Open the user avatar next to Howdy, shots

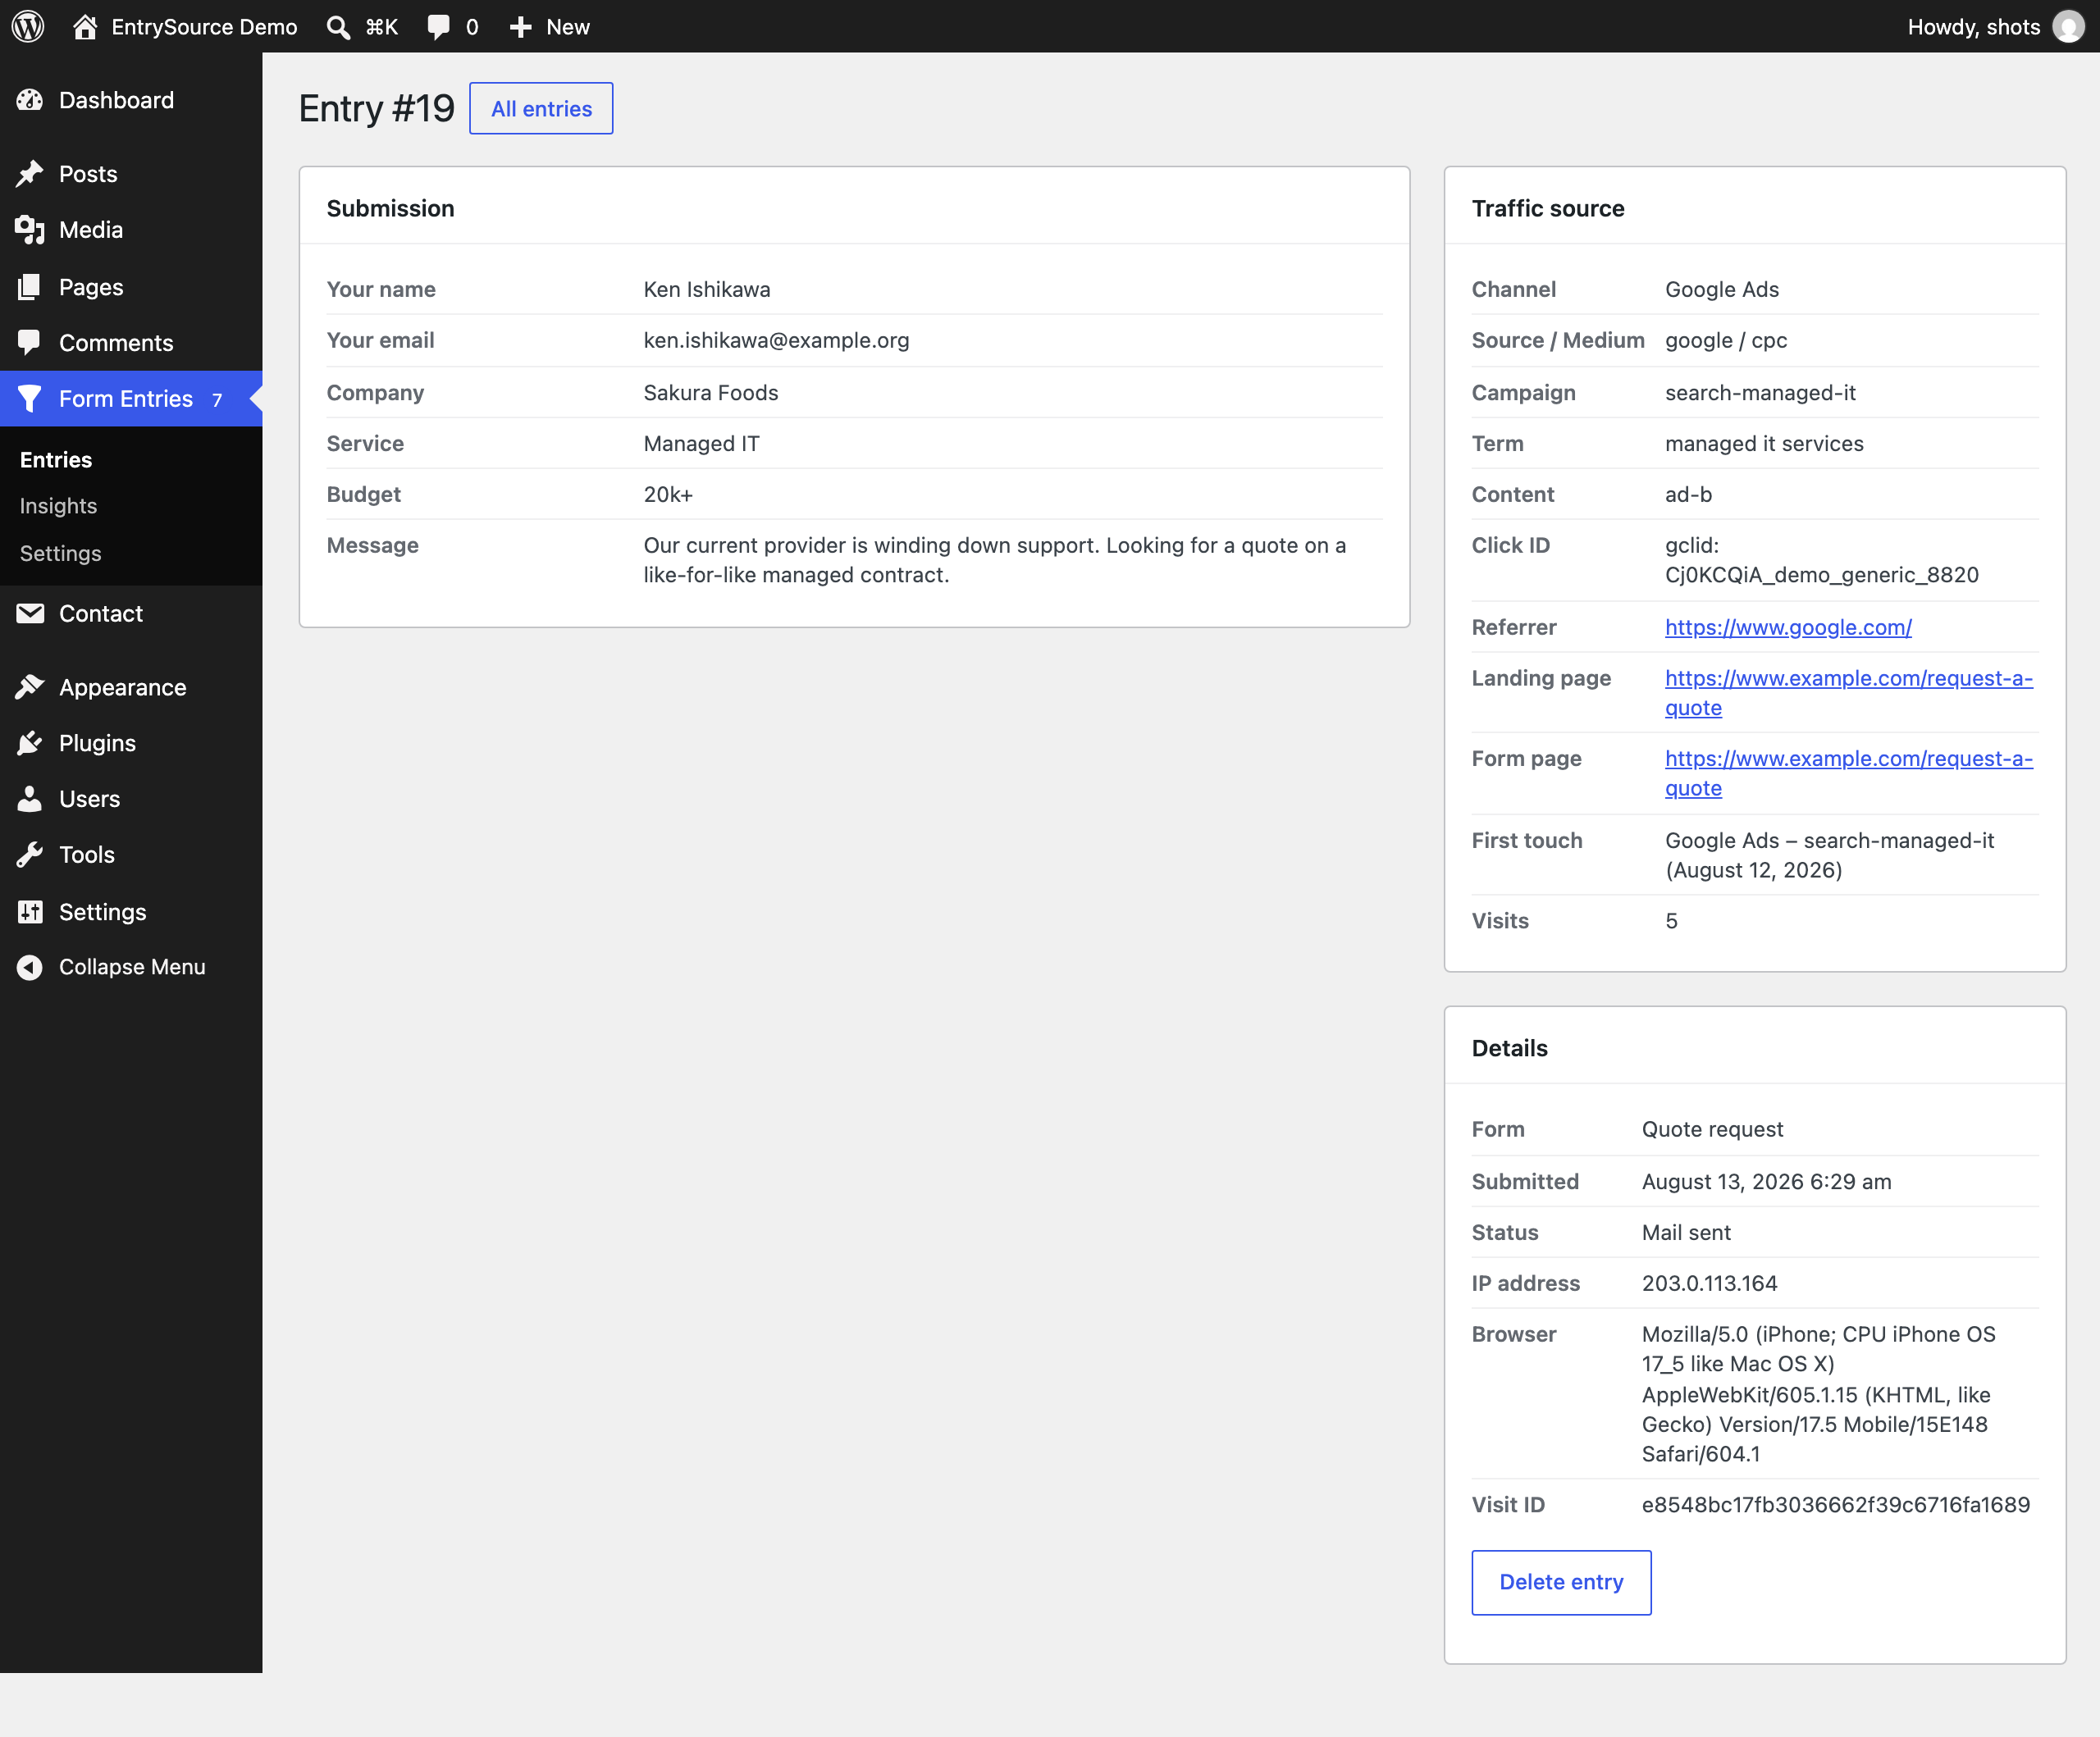point(2068,27)
